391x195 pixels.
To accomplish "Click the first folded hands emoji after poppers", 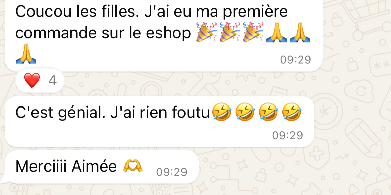I will pyautogui.click(x=277, y=32).
